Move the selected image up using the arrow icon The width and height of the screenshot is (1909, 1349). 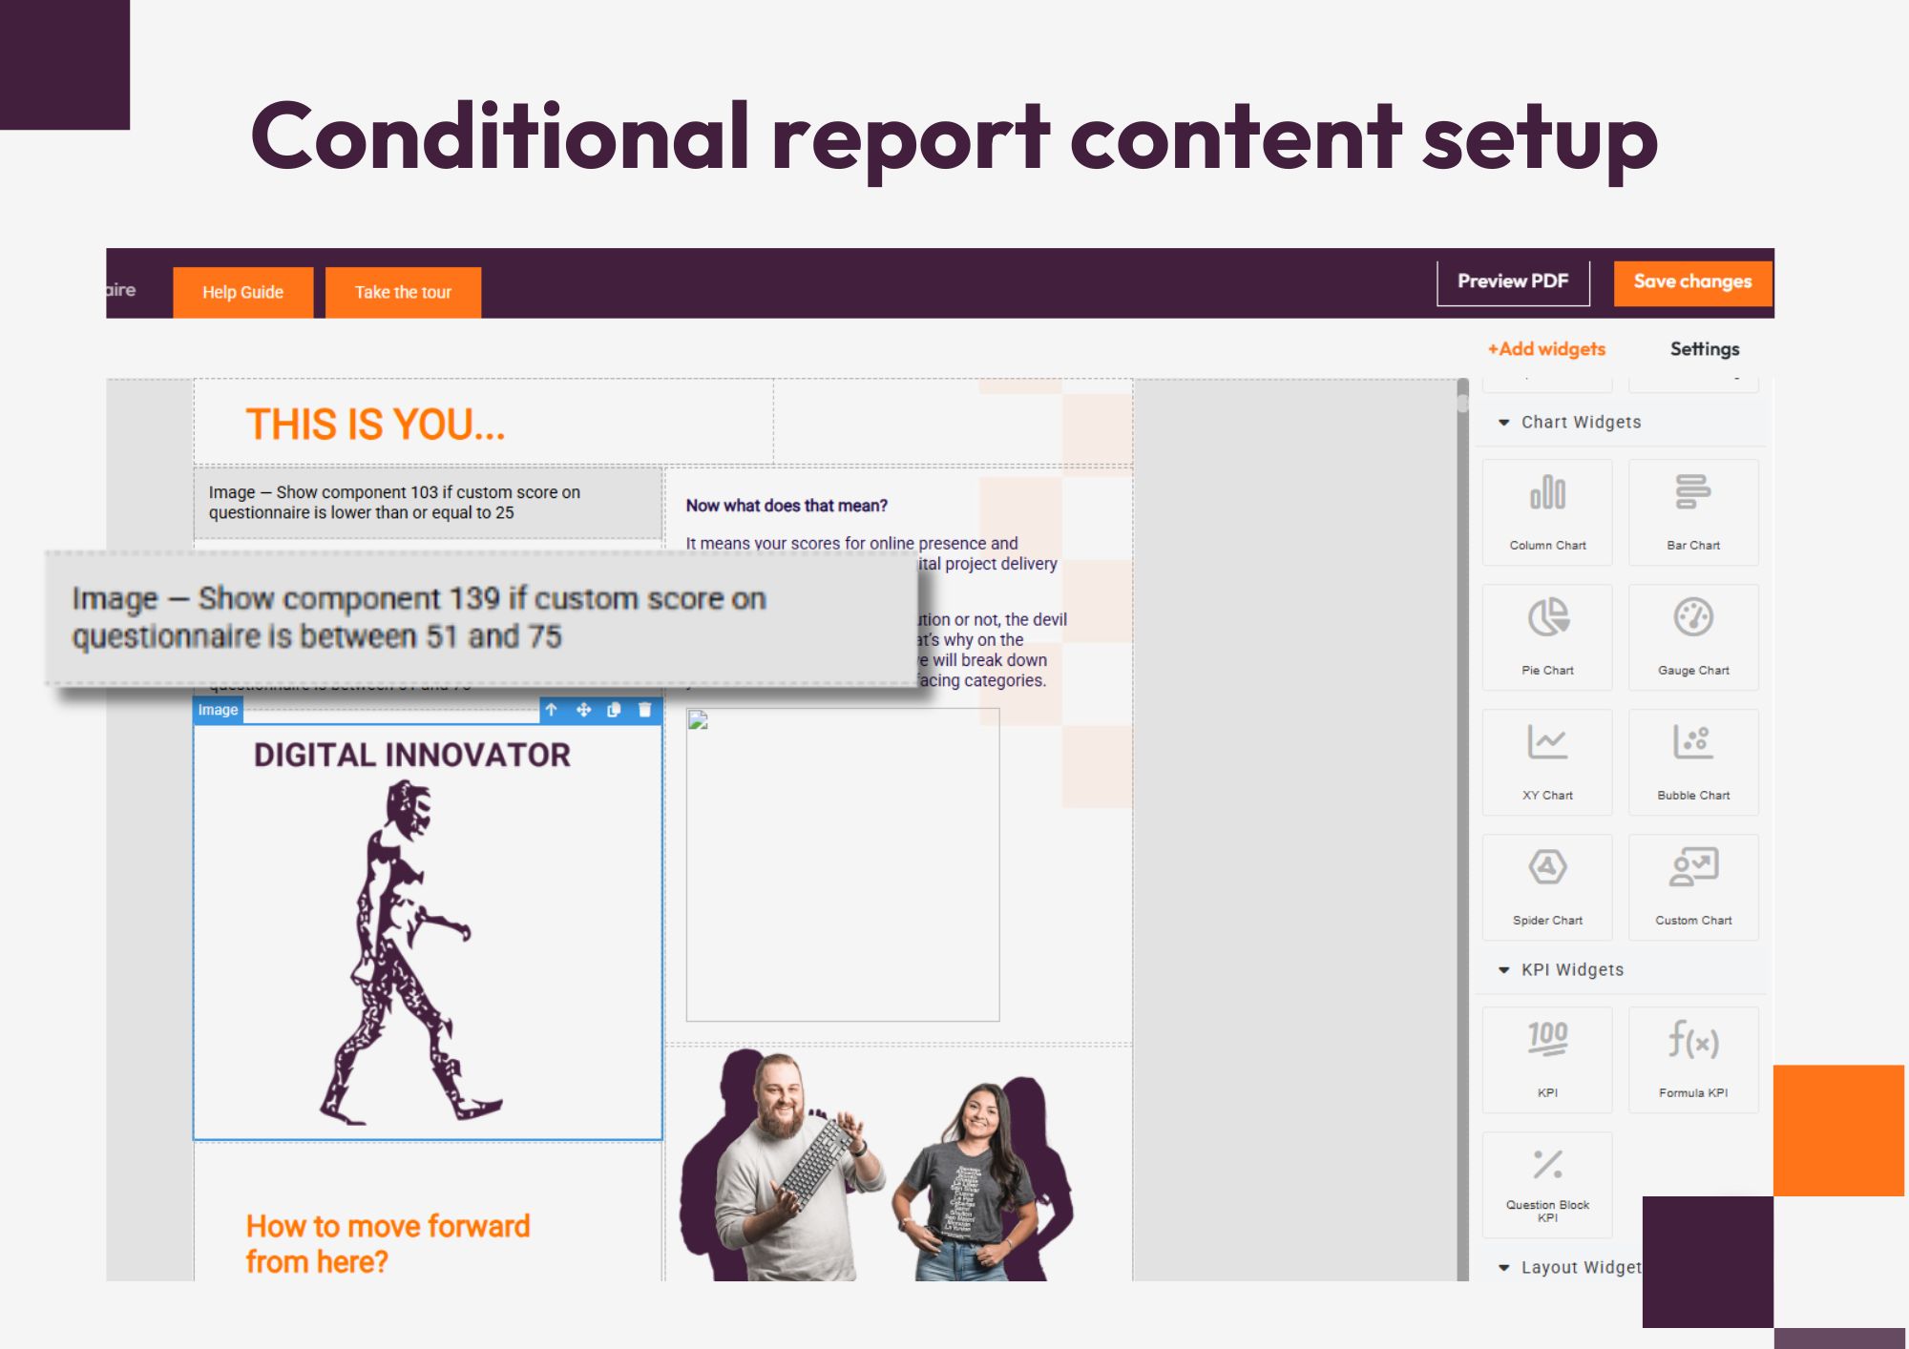[552, 711]
